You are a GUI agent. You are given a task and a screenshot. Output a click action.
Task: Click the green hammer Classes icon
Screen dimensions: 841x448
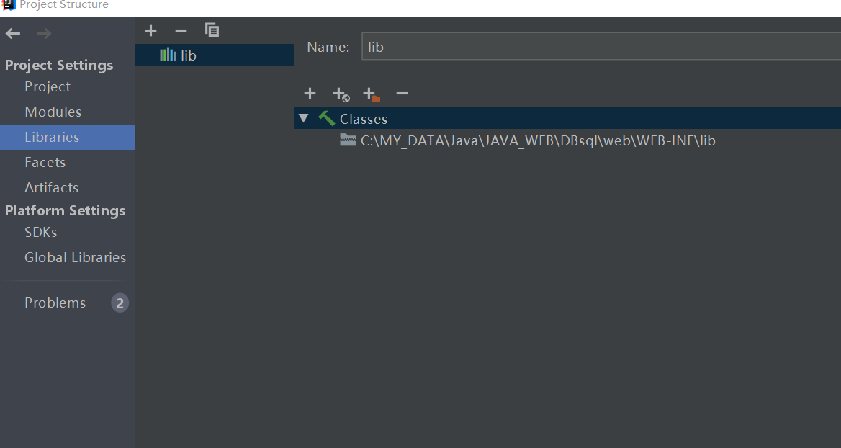[x=326, y=118]
